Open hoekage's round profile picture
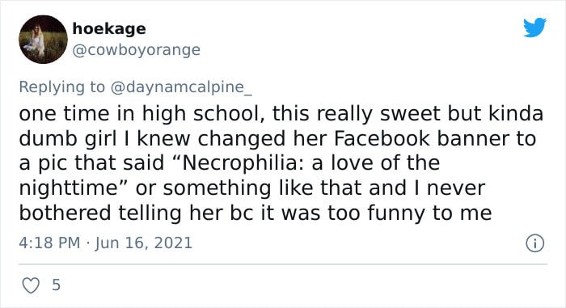Image resolution: width=566 pixels, height=308 pixels. point(43,40)
